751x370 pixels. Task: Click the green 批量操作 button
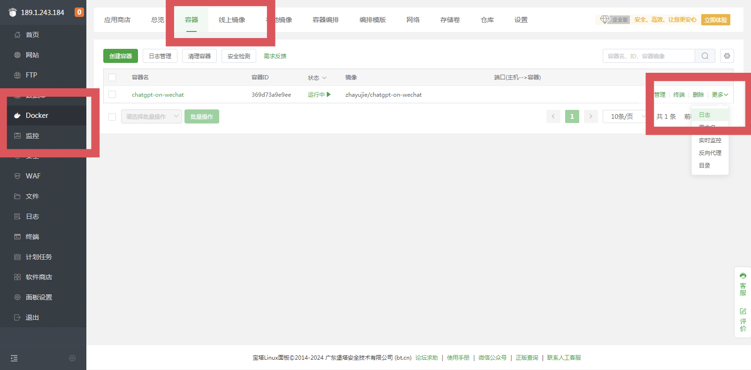tap(202, 116)
